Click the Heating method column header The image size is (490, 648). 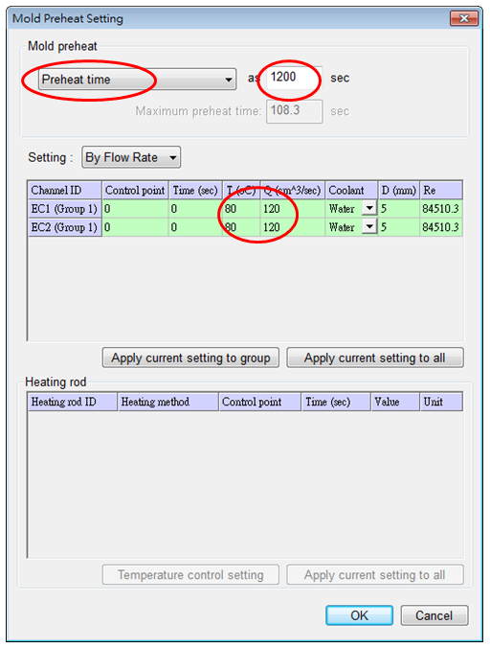[x=167, y=402]
